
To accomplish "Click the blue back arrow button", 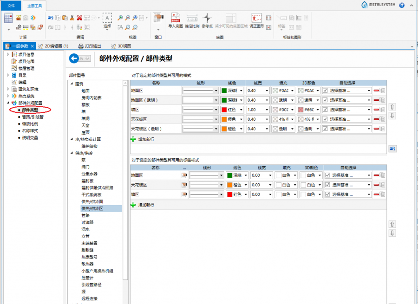I will (73, 58).
